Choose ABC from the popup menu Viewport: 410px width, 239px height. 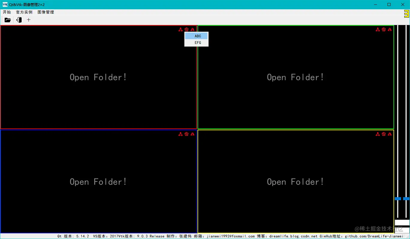pos(196,36)
